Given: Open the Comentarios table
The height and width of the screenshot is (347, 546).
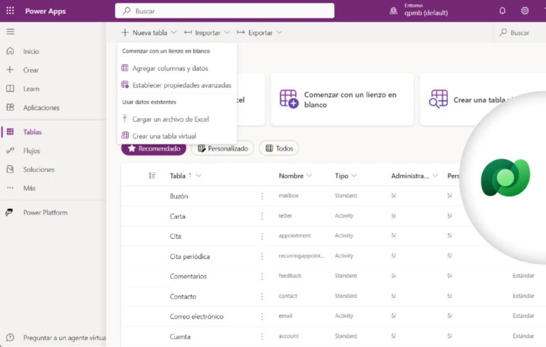Looking at the screenshot, I should point(188,277).
